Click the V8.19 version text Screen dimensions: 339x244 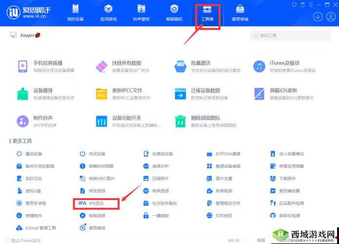(x=234, y=240)
